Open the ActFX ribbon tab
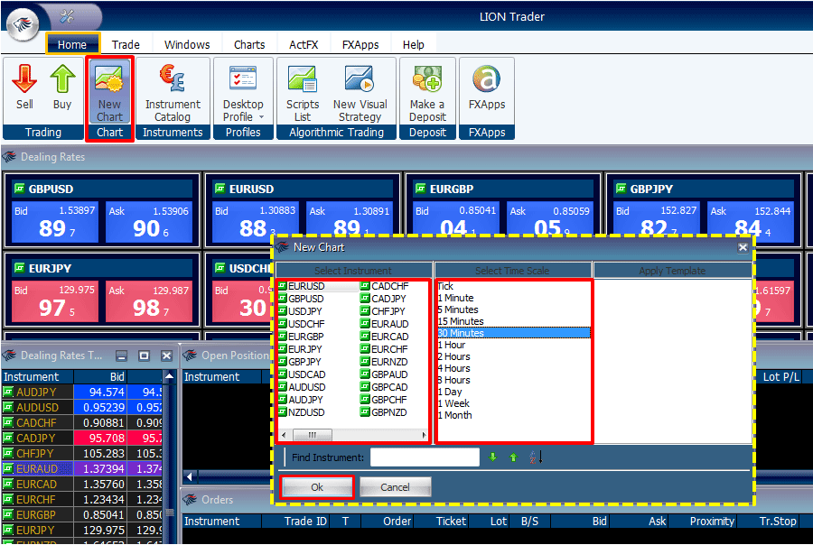The width and height of the screenshot is (813, 545). [304, 44]
